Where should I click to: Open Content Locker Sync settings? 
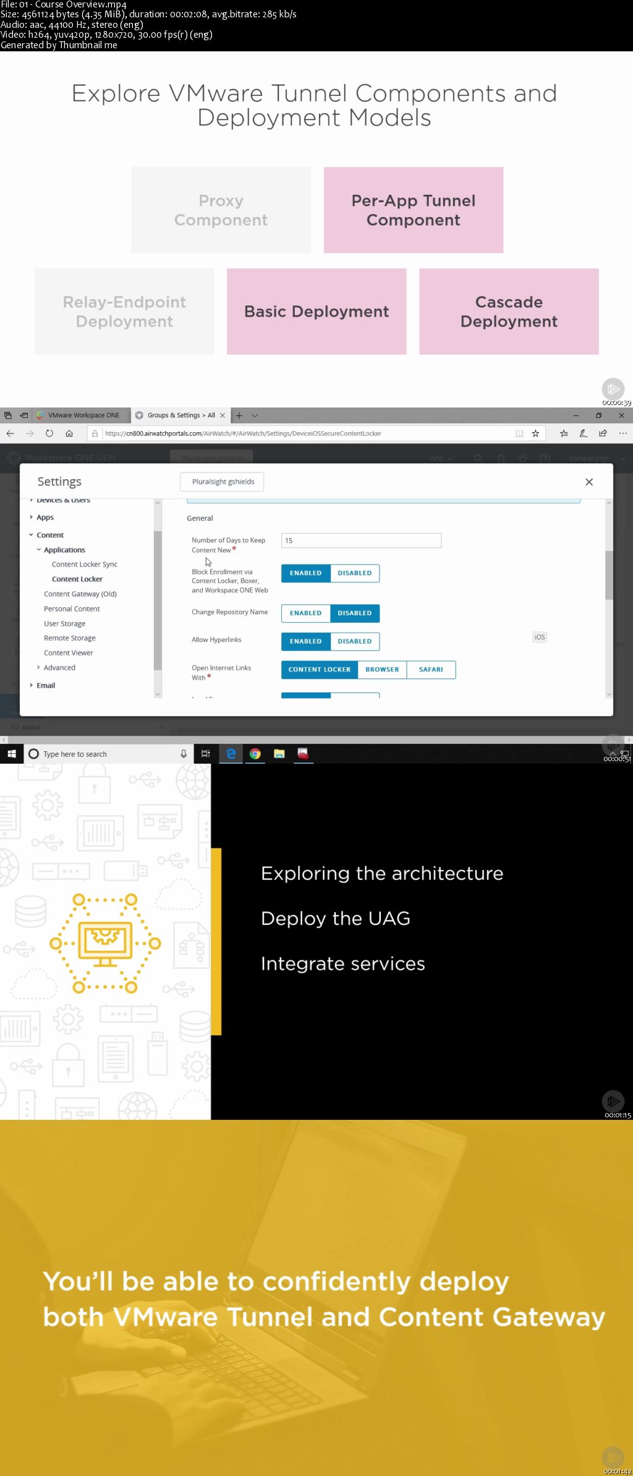click(x=85, y=565)
